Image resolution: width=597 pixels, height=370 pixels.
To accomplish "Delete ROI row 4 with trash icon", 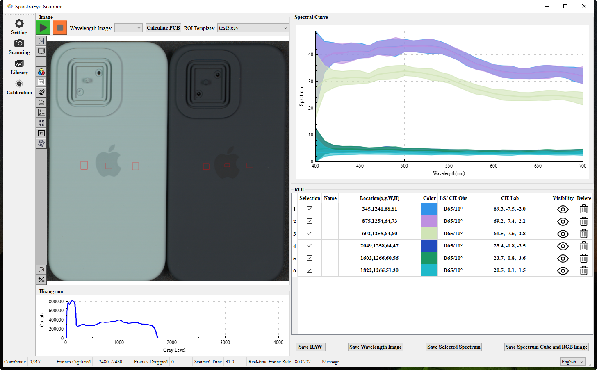I will coord(584,246).
